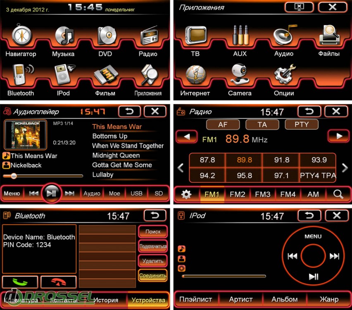The image size is (352, 310).
Task: Show previous radio presets page chevron
Action: [x=180, y=168]
